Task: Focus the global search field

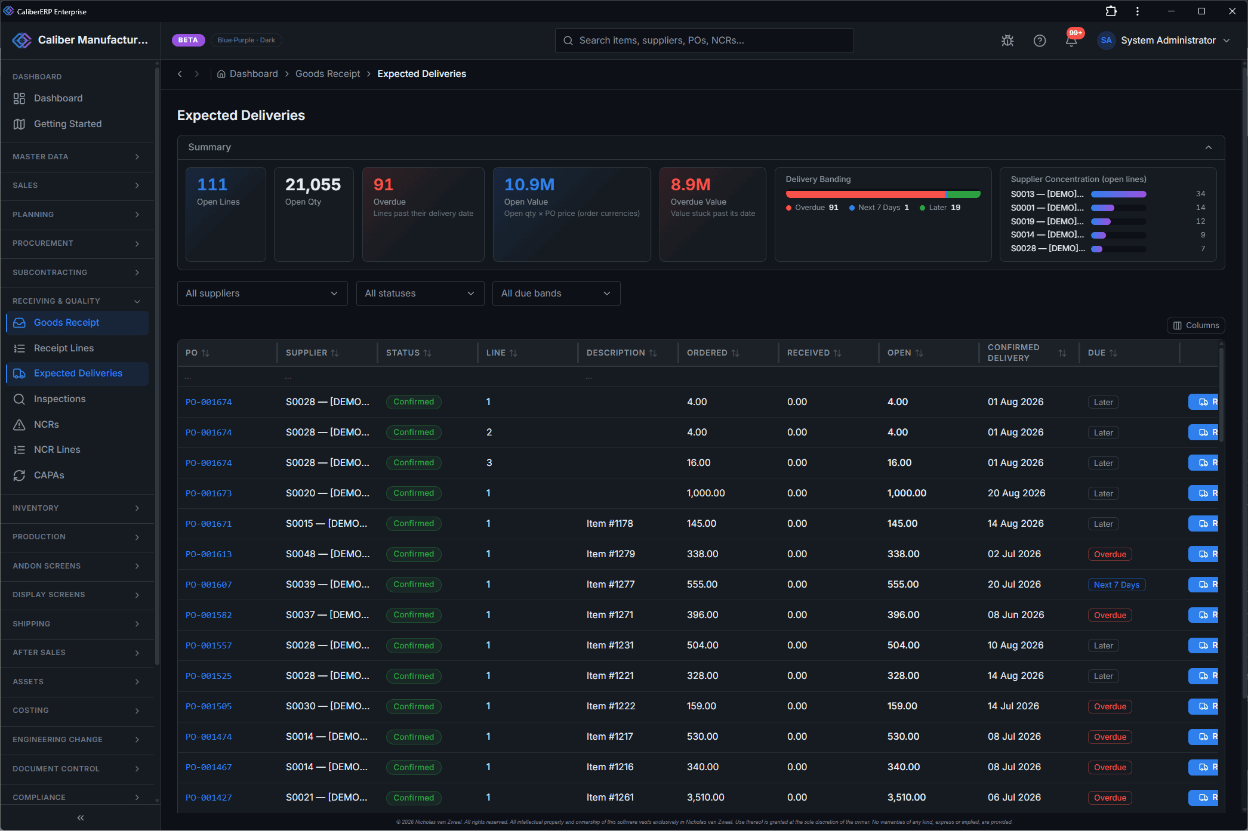Action: [704, 41]
